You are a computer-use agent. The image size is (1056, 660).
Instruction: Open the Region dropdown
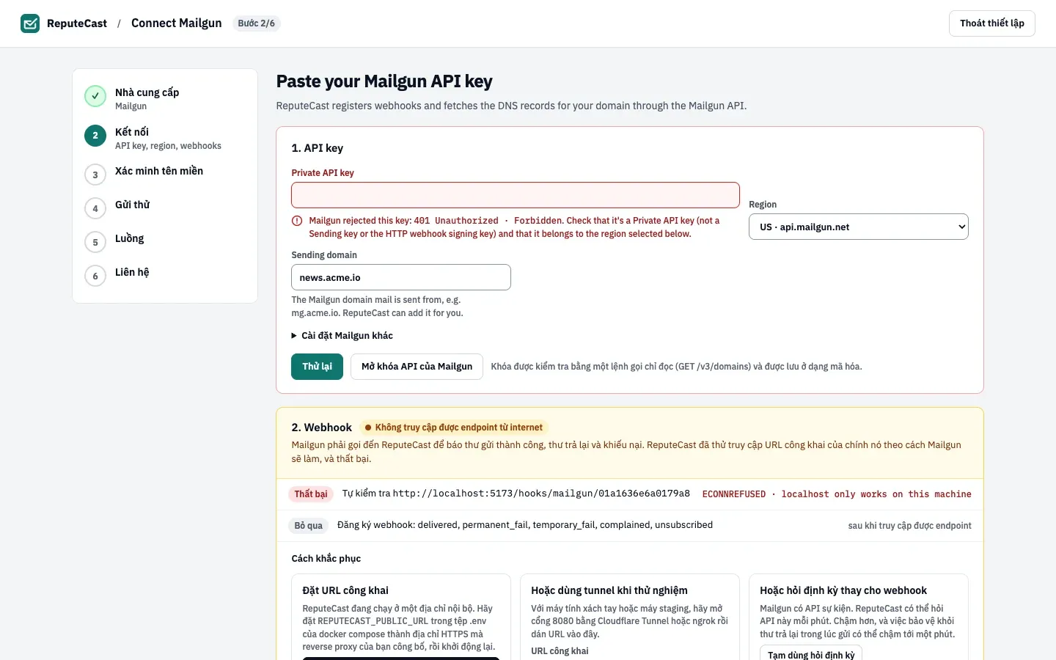pos(859,227)
